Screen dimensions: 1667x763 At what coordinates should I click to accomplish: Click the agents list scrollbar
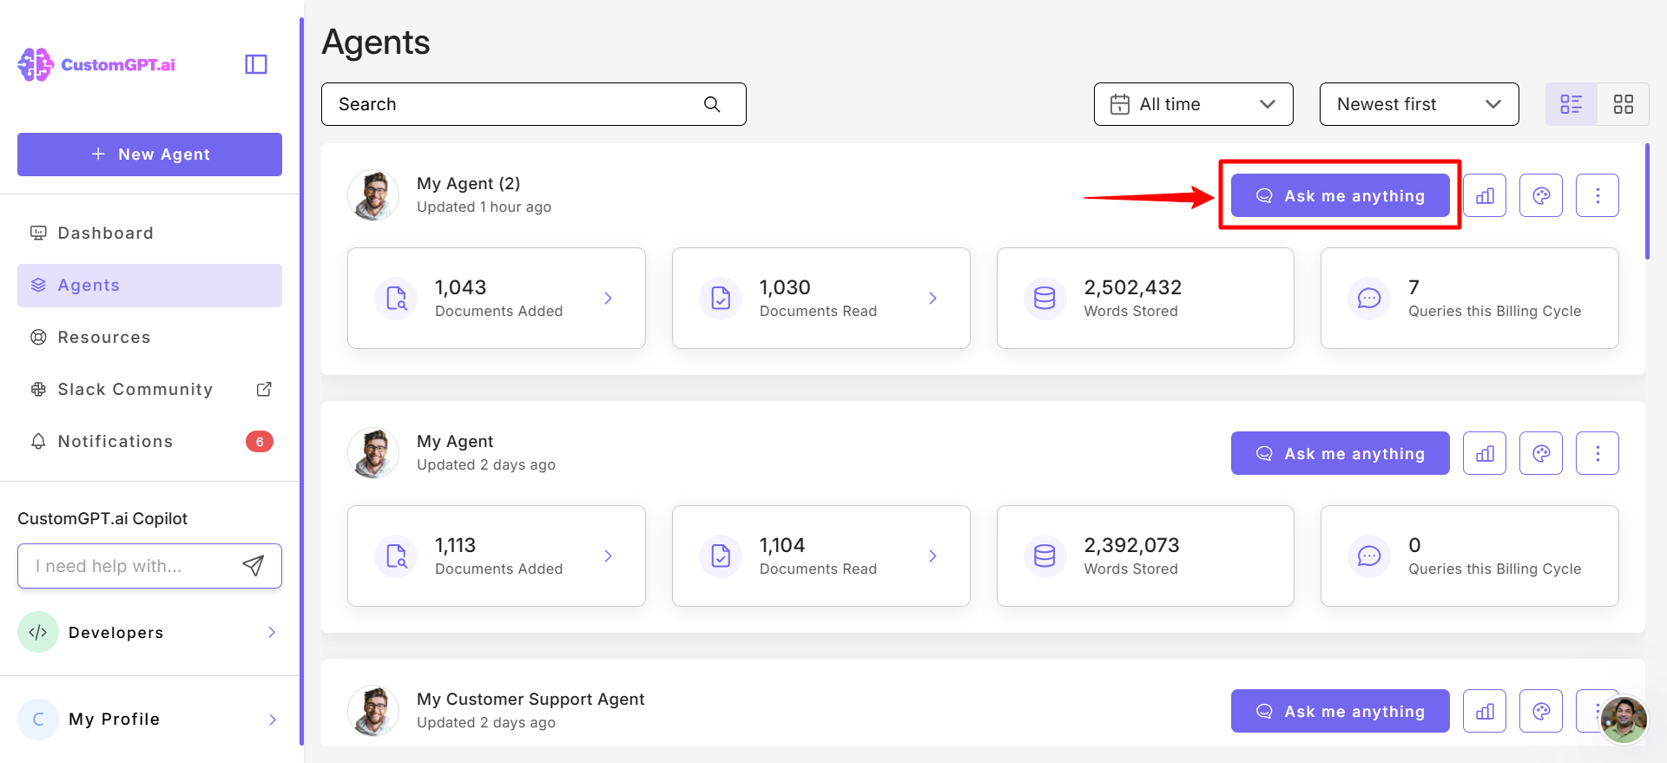pyautogui.click(x=1647, y=201)
